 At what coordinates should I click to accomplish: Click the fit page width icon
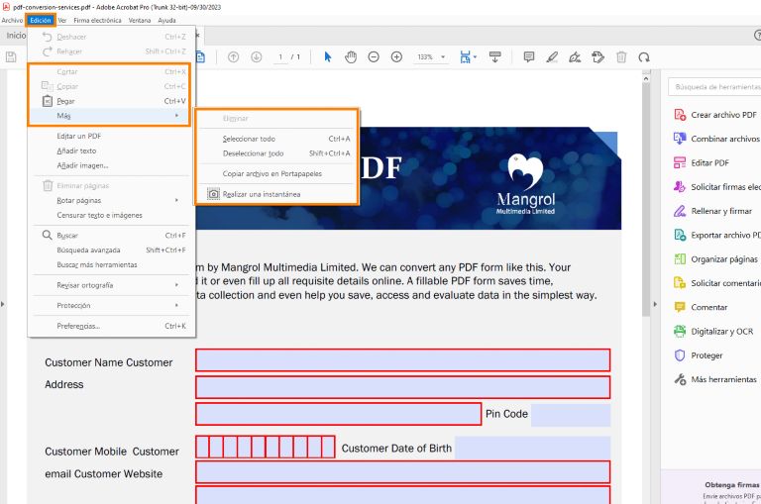pyautogui.click(x=465, y=57)
